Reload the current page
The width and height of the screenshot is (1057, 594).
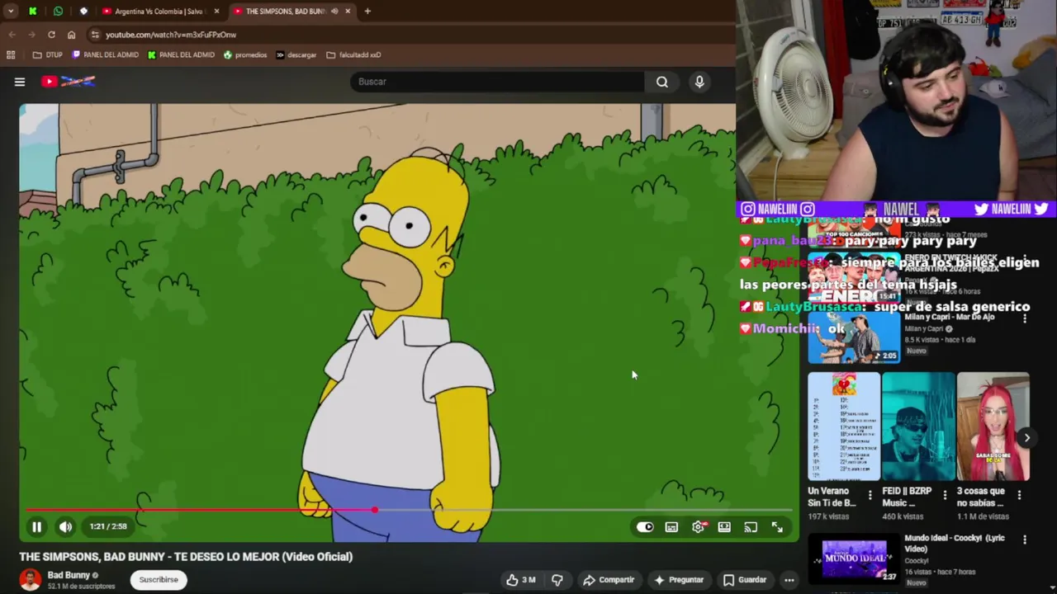click(x=51, y=35)
